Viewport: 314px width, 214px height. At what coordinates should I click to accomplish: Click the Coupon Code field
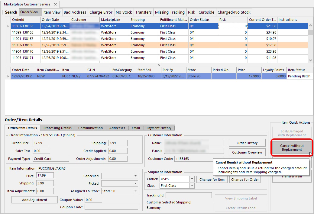111,207
